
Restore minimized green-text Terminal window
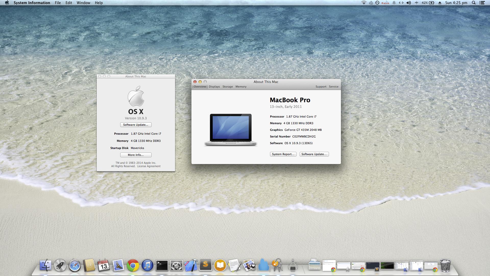387,266
